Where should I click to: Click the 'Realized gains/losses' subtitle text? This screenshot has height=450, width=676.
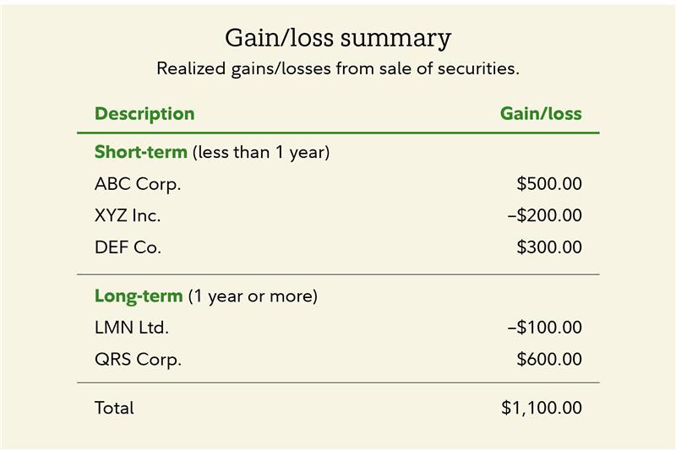[x=338, y=69]
